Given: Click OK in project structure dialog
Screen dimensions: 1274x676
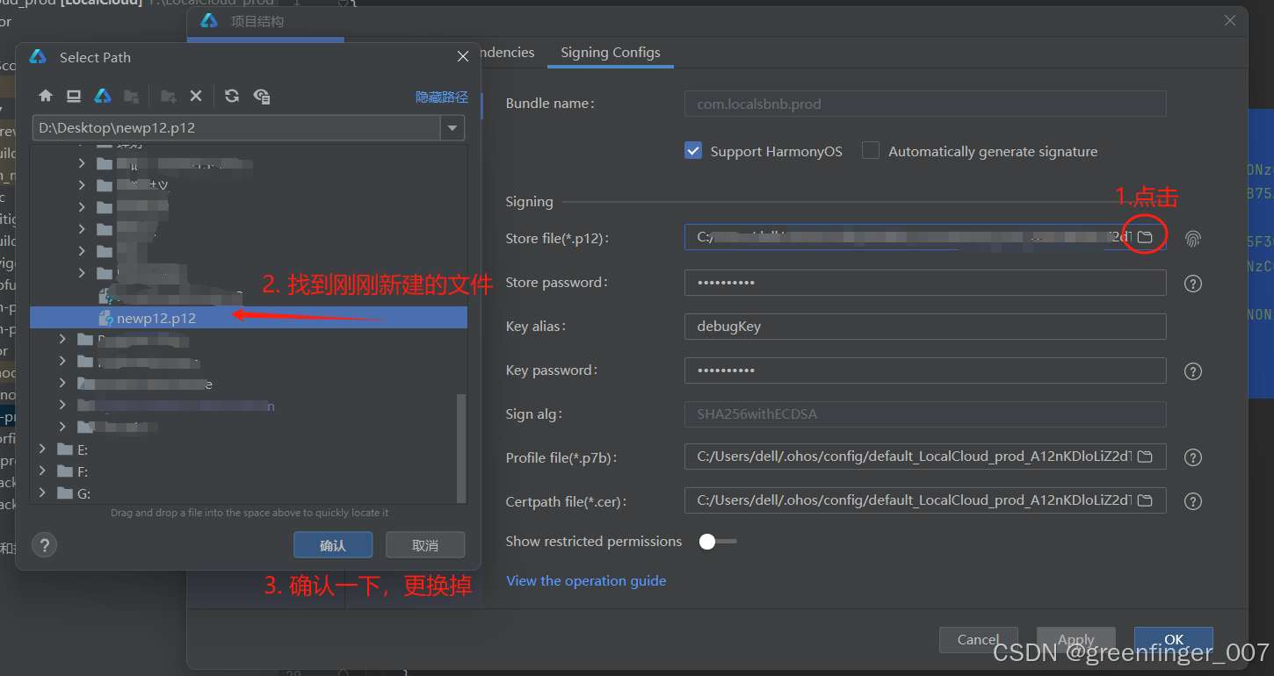Looking at the screenshot, I should coord(1174,639).
